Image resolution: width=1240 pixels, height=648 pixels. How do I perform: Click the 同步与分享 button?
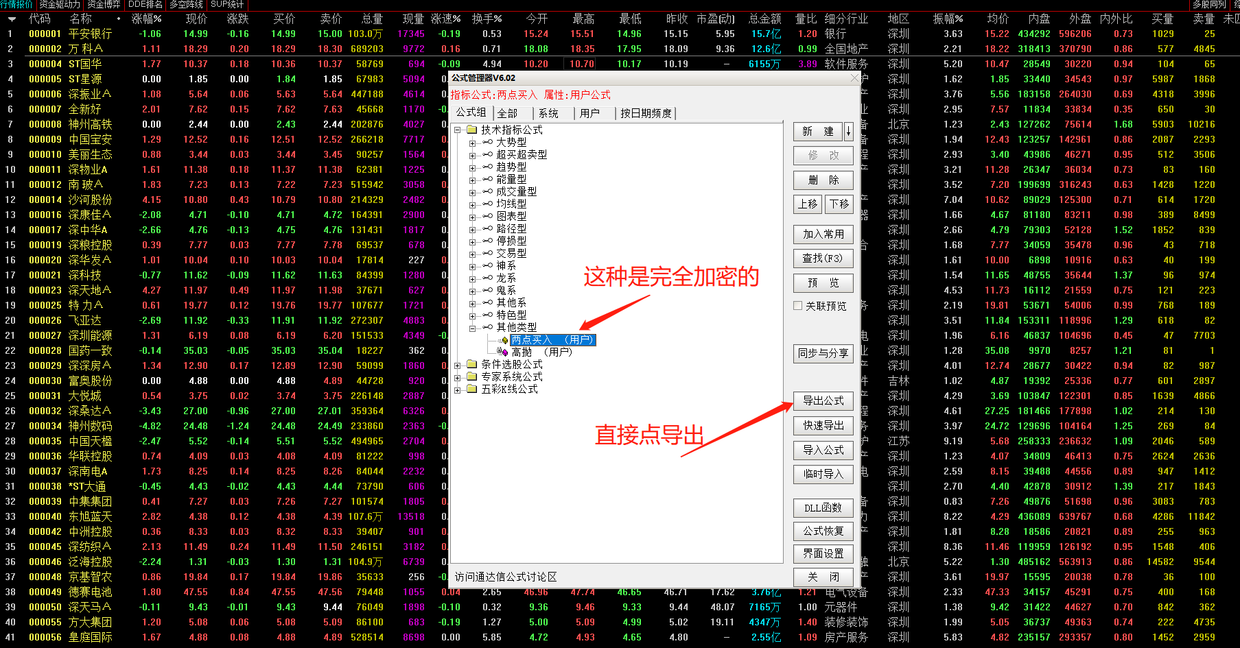coord(823,353)
